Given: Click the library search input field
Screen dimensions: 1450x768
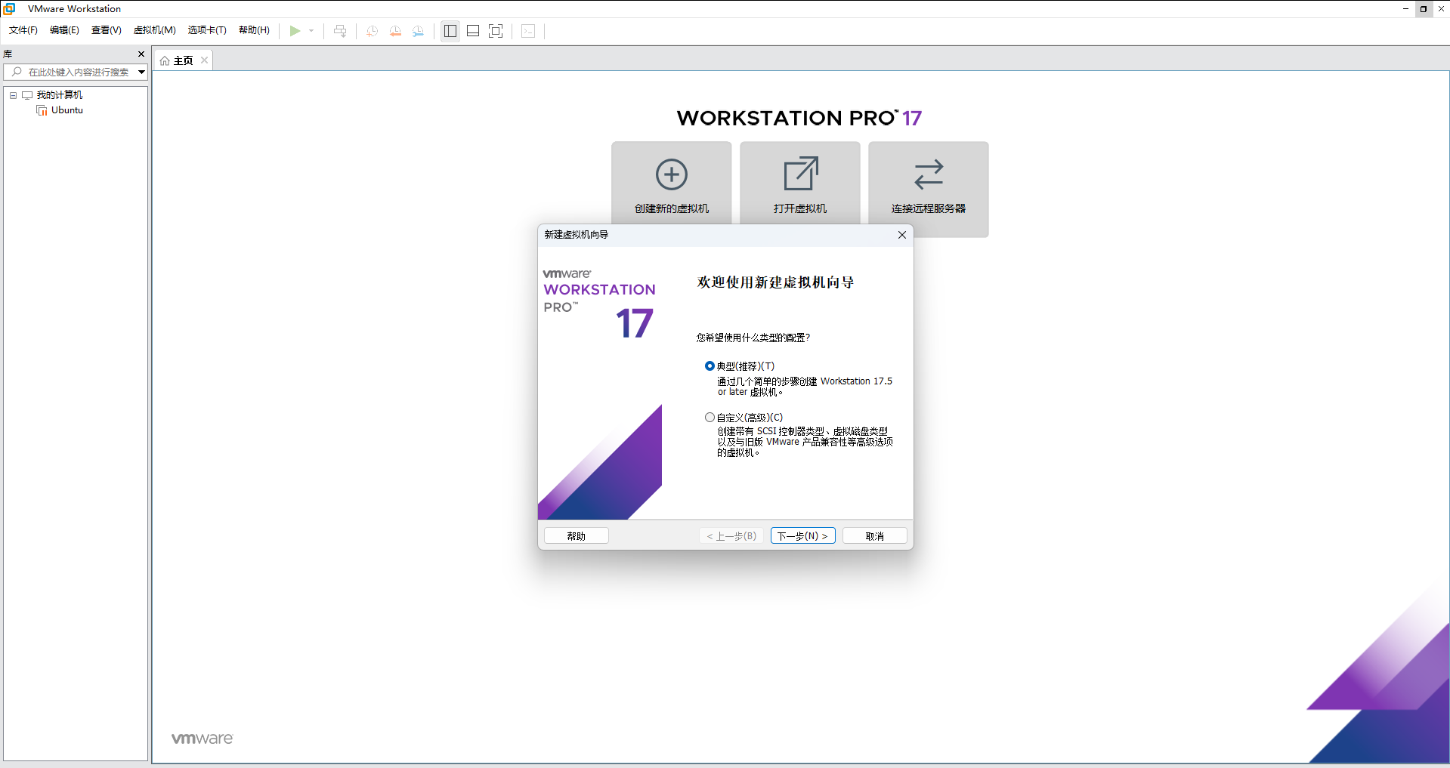Looking at the screenshot, I should pos(76,72).
